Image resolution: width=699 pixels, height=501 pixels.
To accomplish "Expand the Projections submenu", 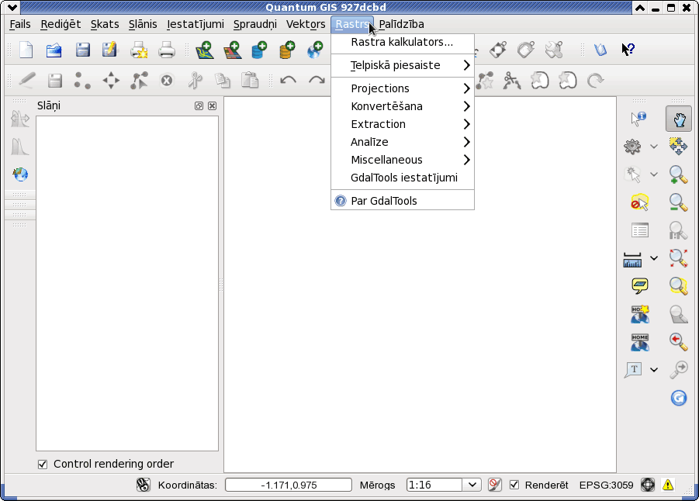I will 403,88.
